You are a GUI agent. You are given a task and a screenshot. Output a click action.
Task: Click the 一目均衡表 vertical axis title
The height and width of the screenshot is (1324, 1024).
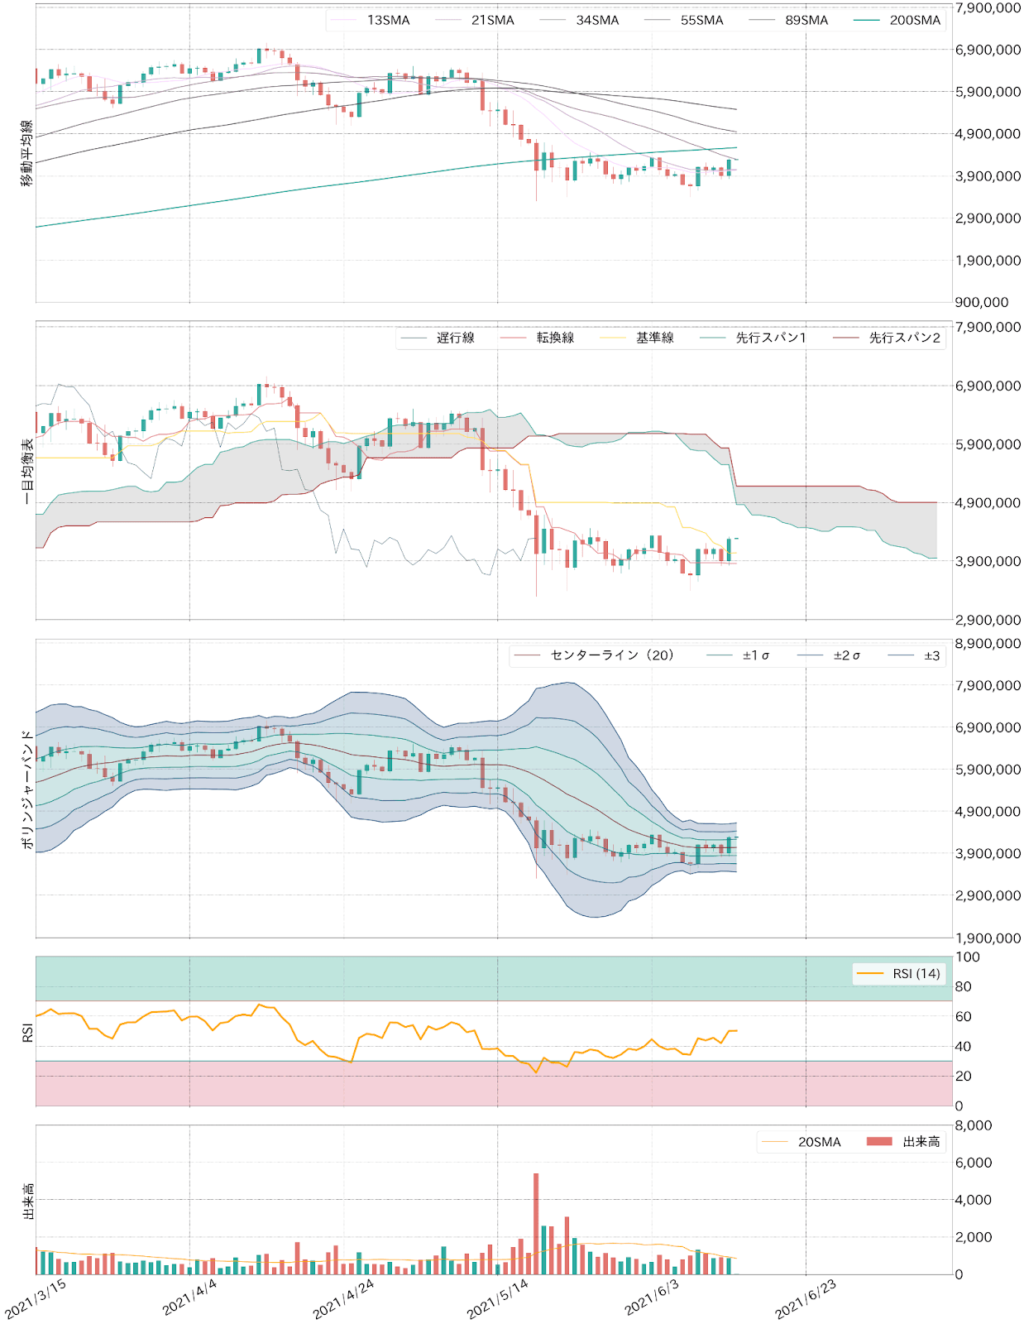click(x=26, y=472)
